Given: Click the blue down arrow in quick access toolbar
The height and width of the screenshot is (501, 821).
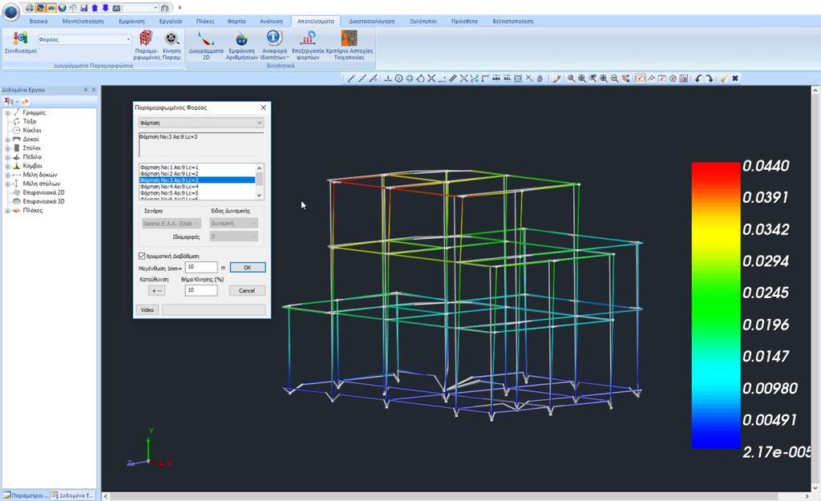Looking at the screenshot, I should 105,8.
